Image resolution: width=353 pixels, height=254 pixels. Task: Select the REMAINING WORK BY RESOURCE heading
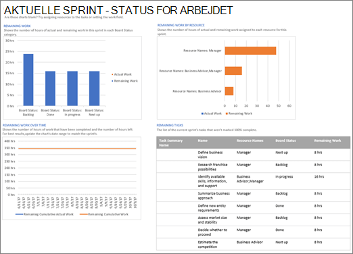pos(181,25)
